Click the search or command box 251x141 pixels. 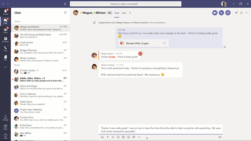(130, 4)
